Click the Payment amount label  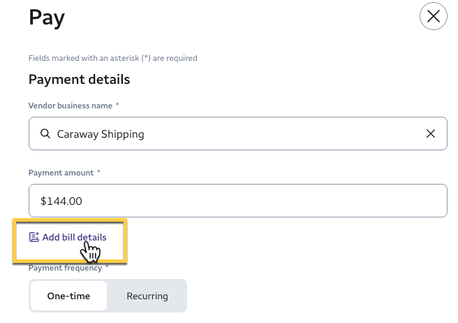pyautogui.click(x=61, y=172)
